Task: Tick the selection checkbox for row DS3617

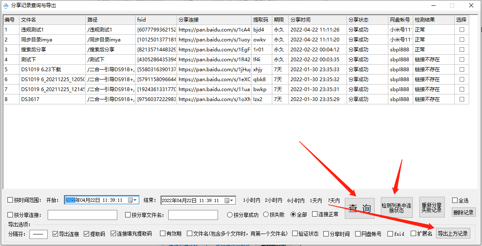Action: click(x=461, y=99)
